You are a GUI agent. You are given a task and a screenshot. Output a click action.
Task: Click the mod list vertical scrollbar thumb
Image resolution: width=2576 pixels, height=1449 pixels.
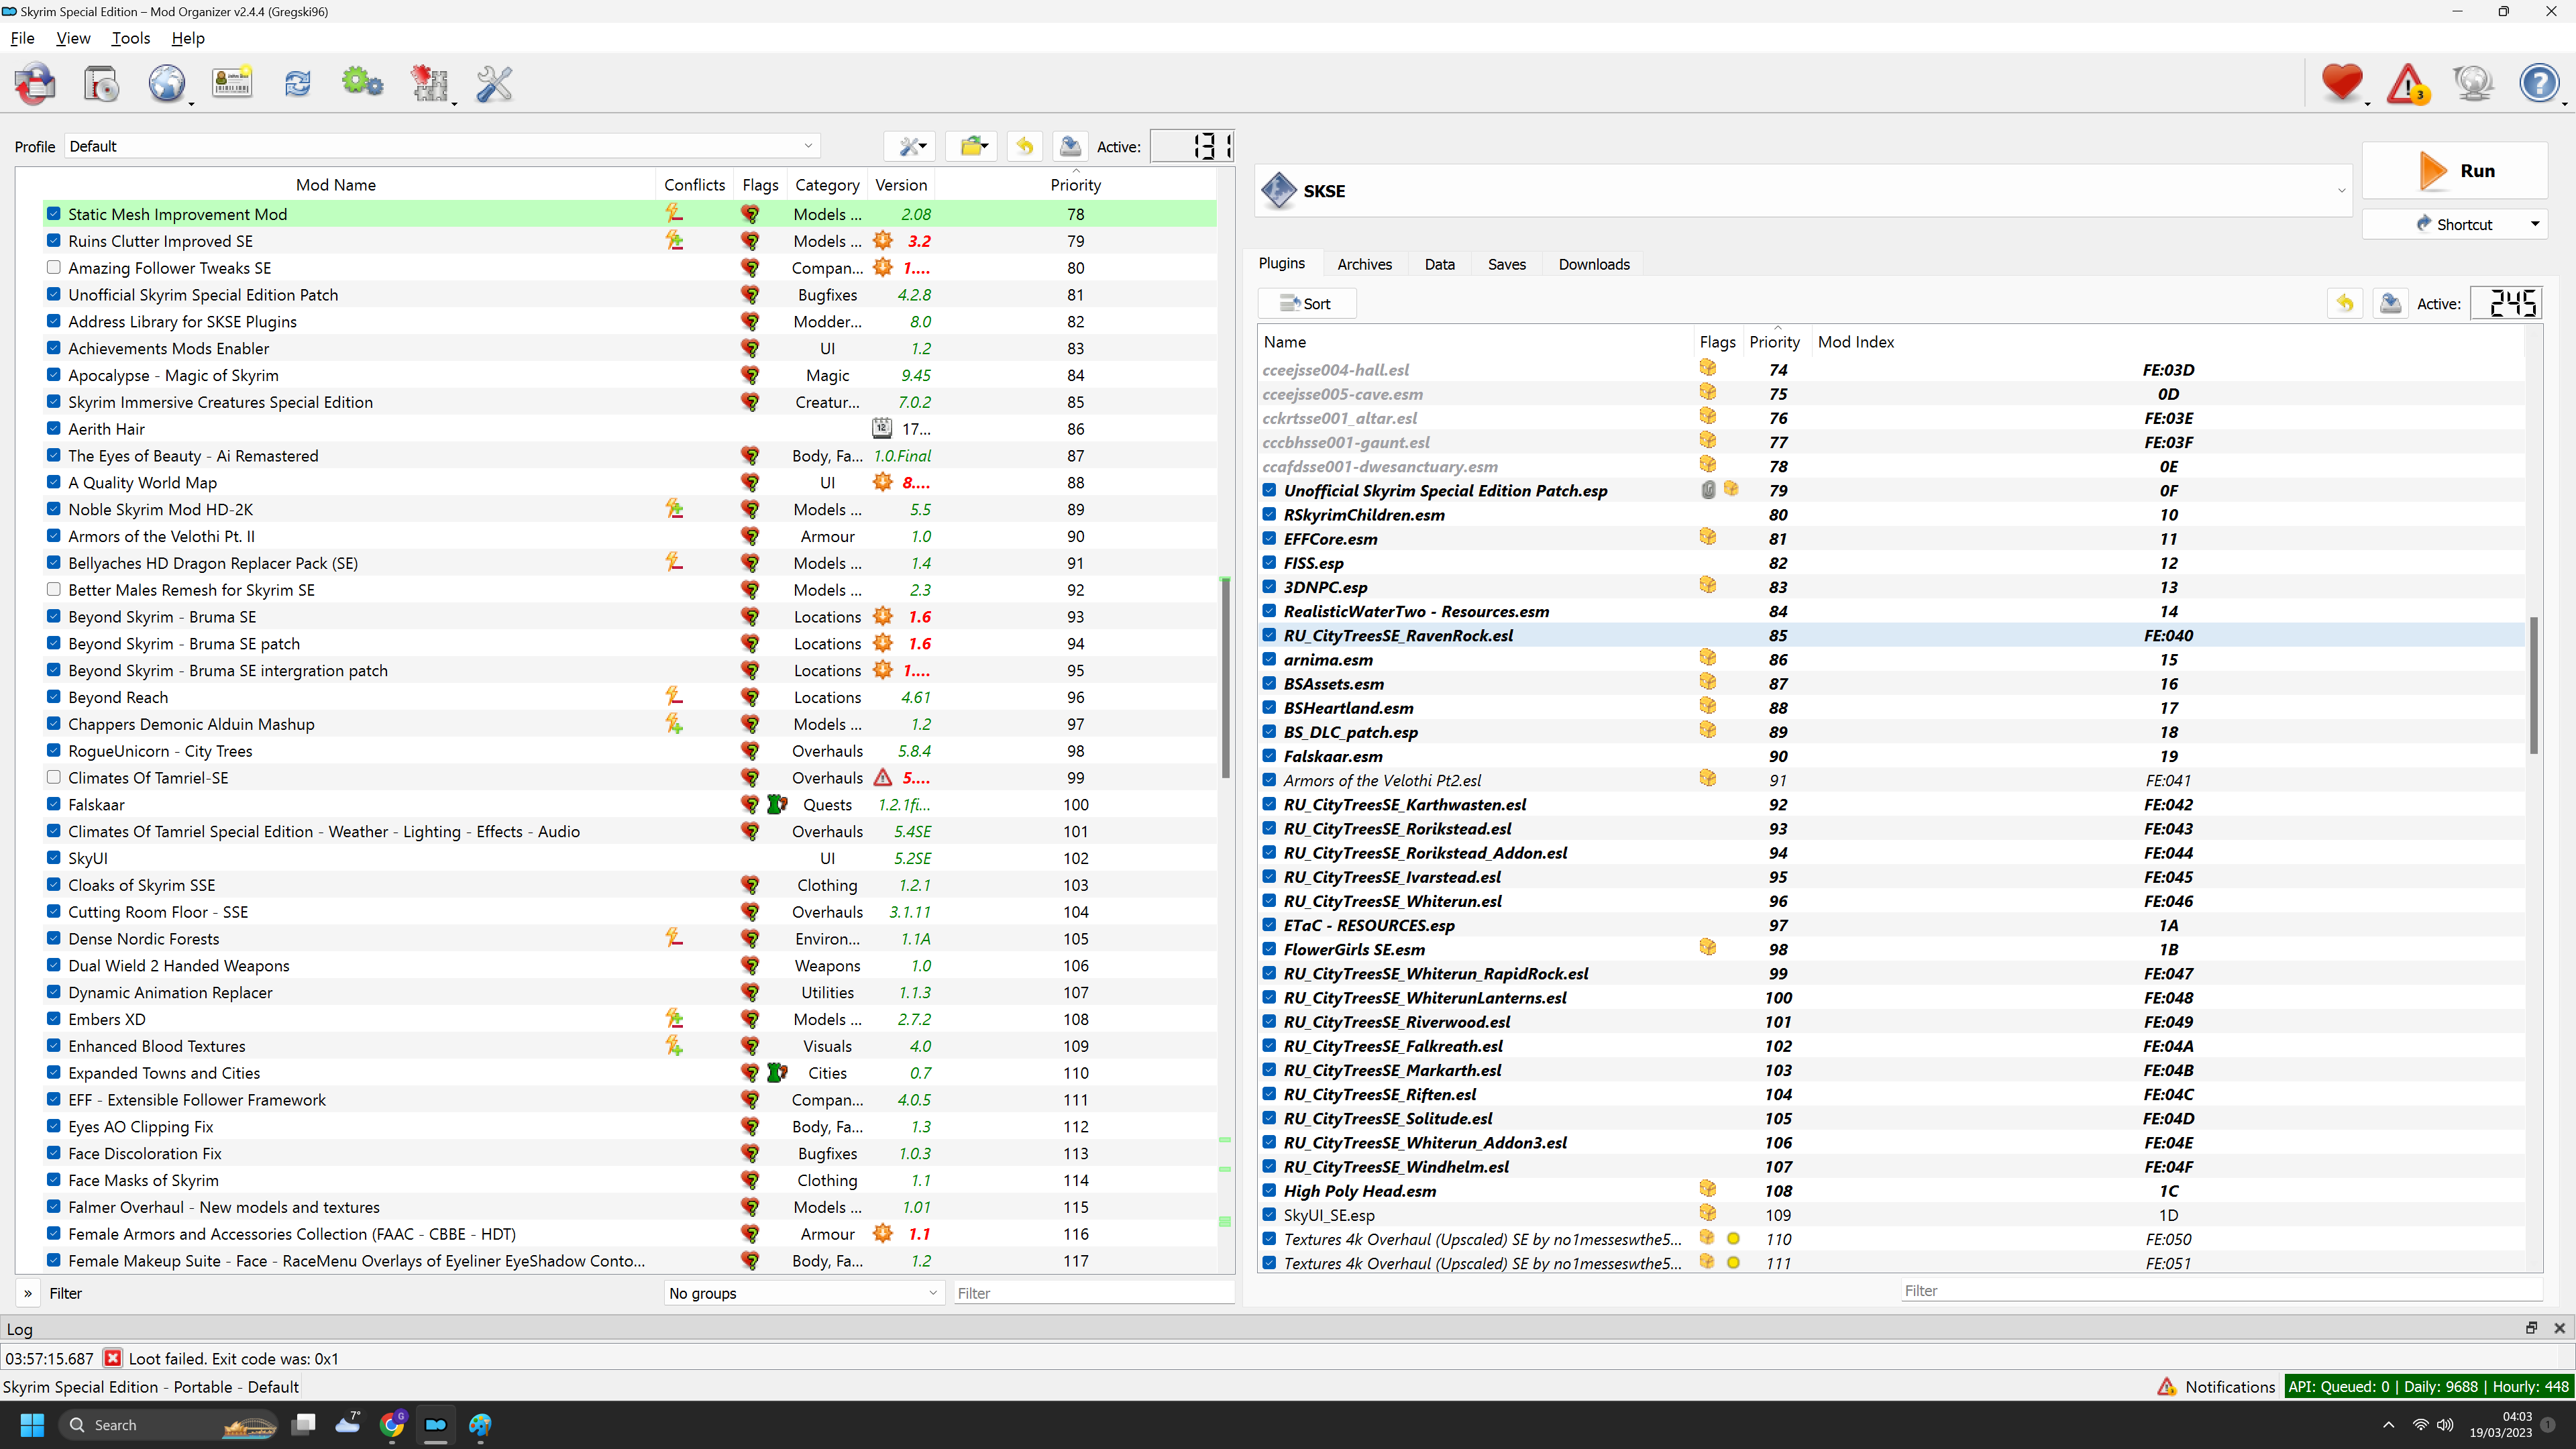[1225, 677]
